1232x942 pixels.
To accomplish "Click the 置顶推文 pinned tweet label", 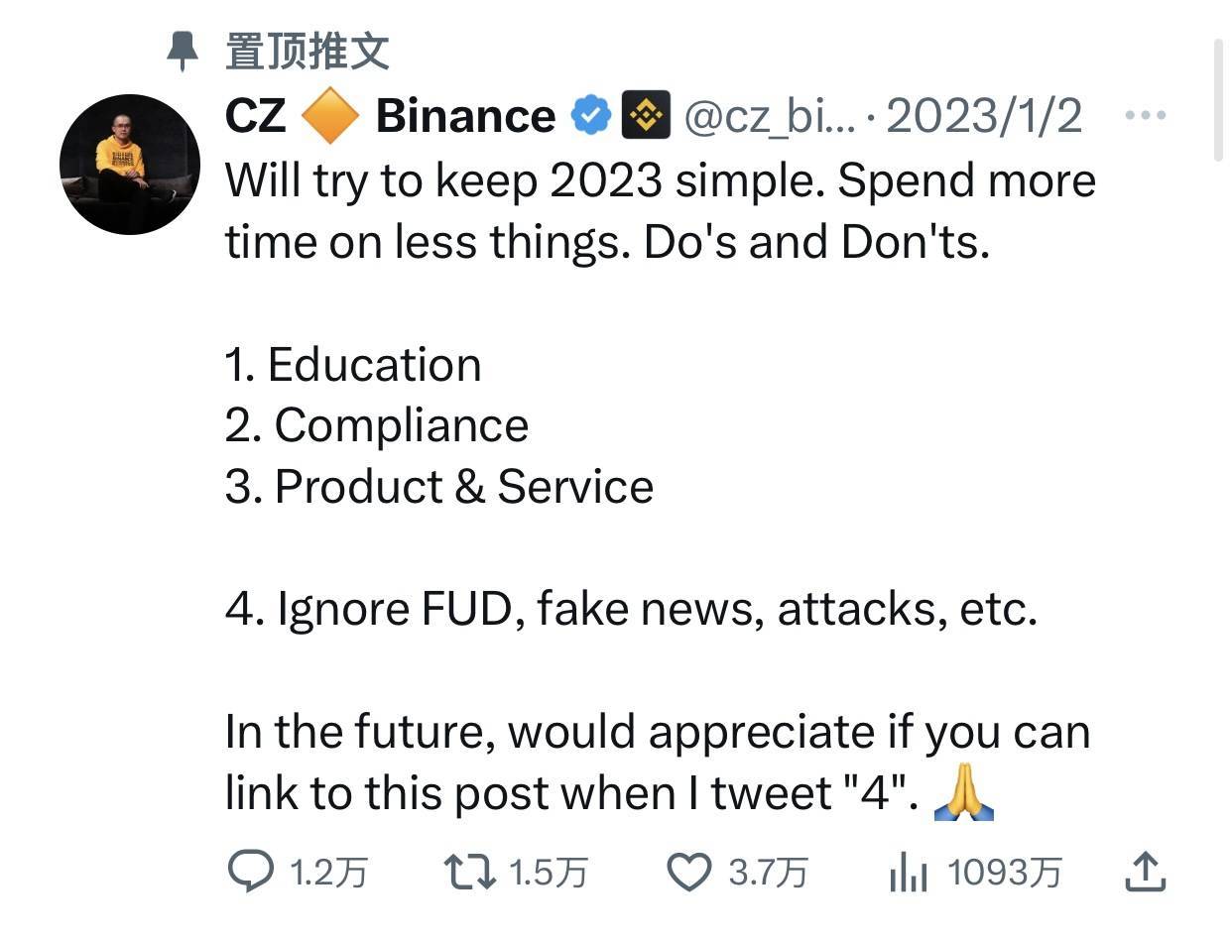I will [307, 51].
